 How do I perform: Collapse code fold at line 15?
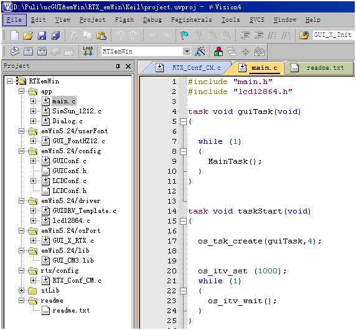tap(183, 221)
